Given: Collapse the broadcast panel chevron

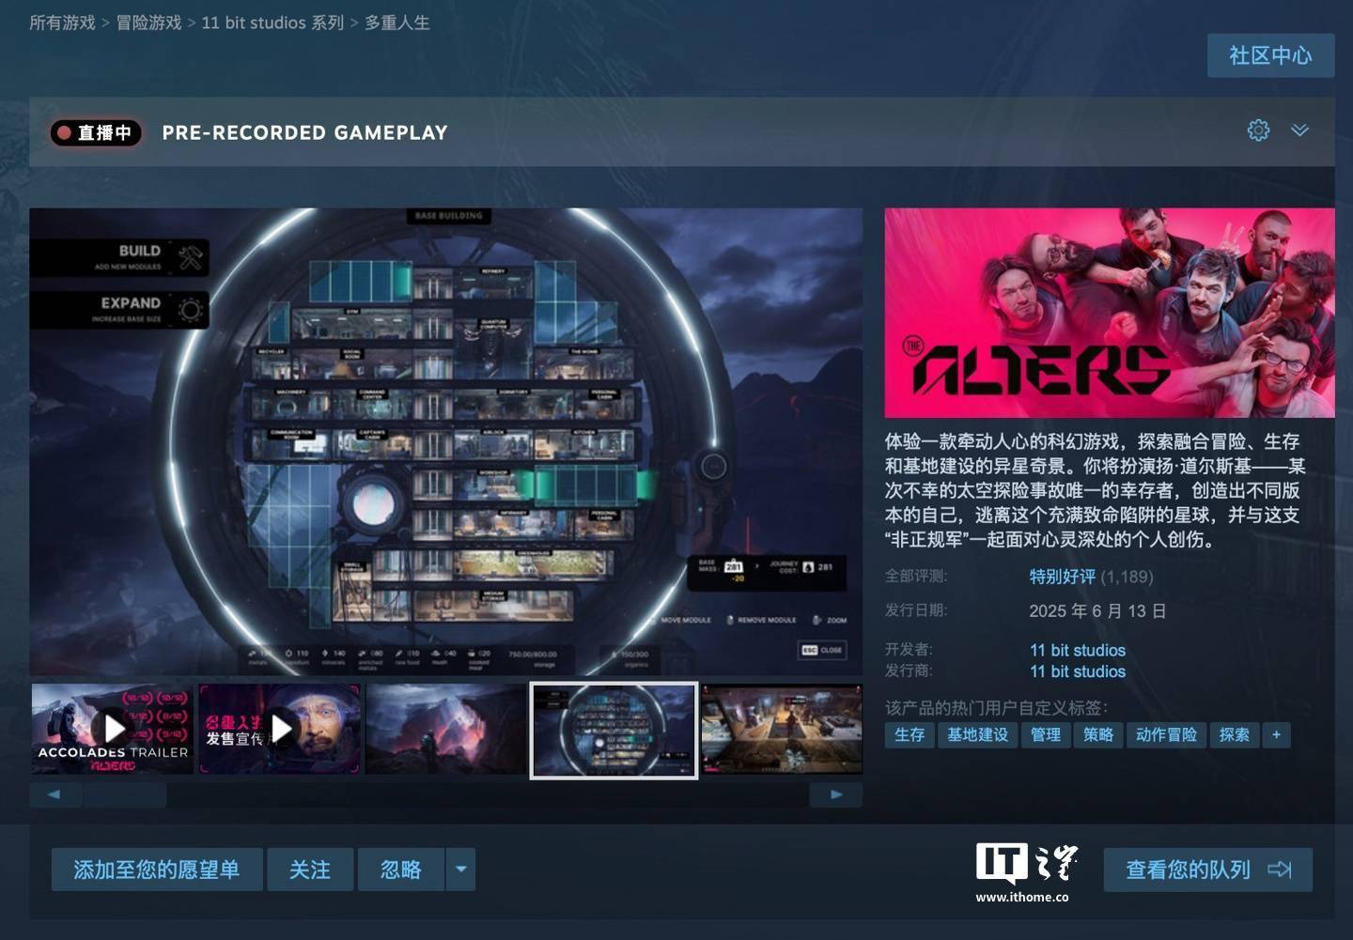Looking at the screenshot, I should [x=1299, y=131].
